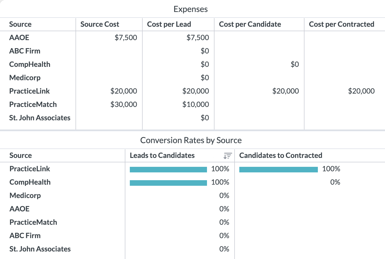Sort by Leads to Candidates column header

coord(162,155)
